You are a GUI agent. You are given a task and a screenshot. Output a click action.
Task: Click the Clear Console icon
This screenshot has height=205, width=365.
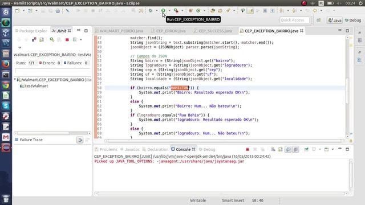[273, 149]
